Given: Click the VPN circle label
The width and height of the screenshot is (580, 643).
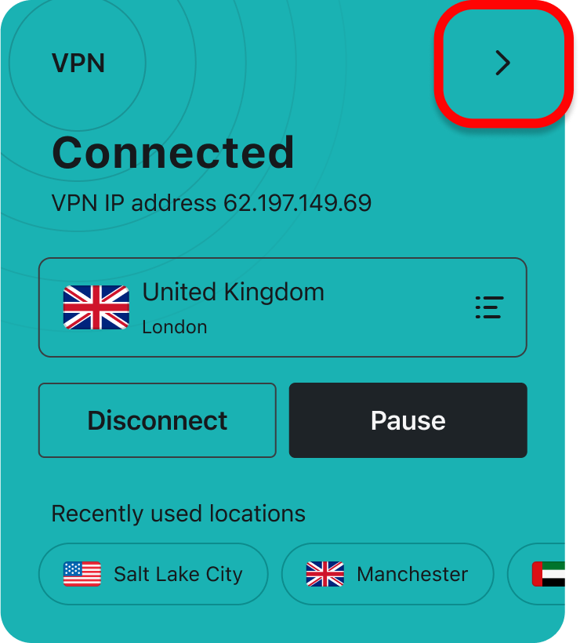Looking at the screenshot, I should tap(78, 64).
